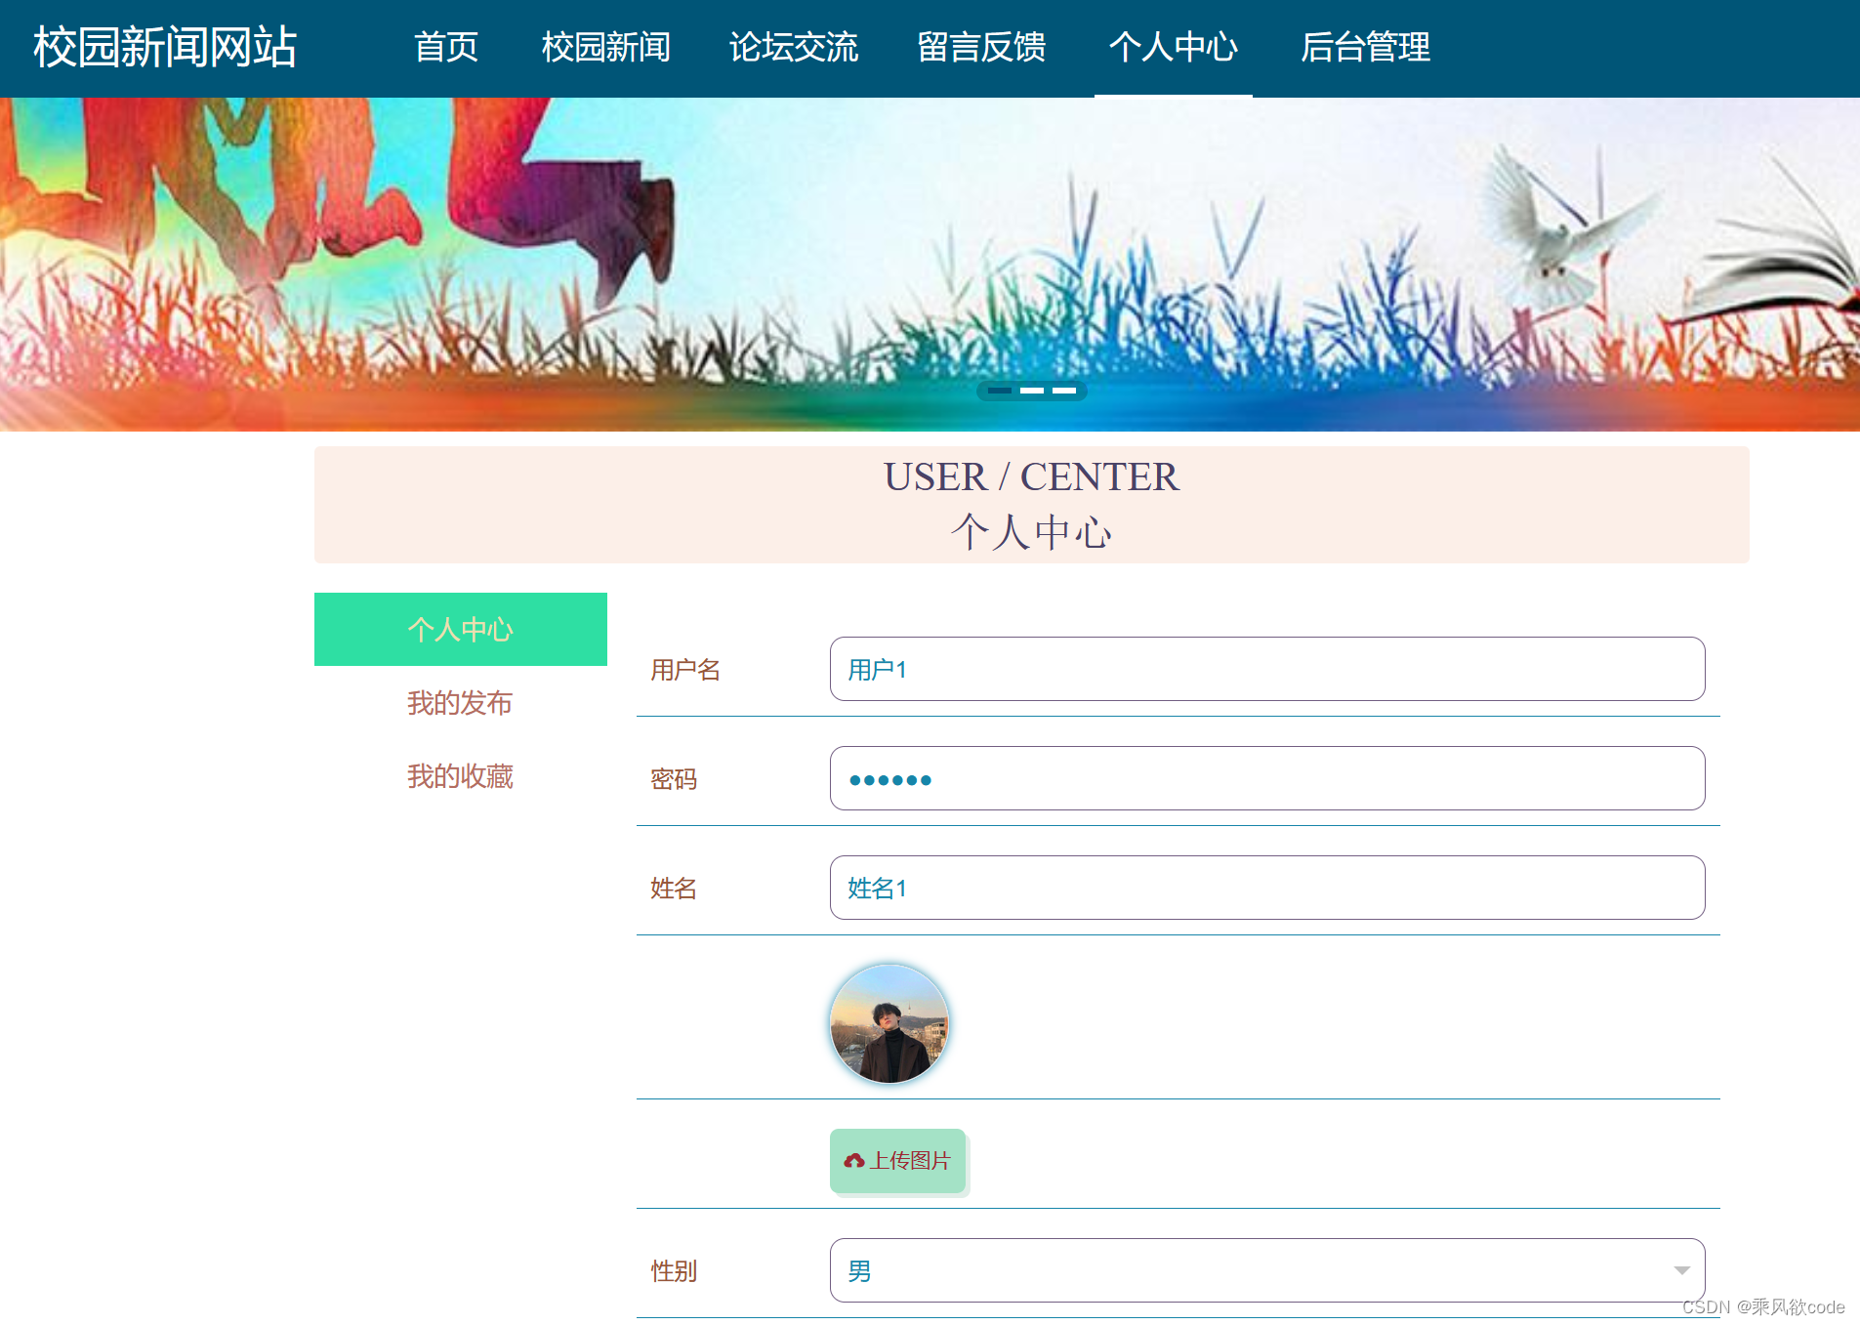
Task: Click the 密码 password field
Action: (1266, 778)
